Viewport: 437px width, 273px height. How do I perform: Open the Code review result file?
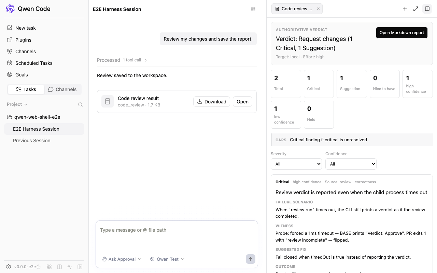(242, 102)
